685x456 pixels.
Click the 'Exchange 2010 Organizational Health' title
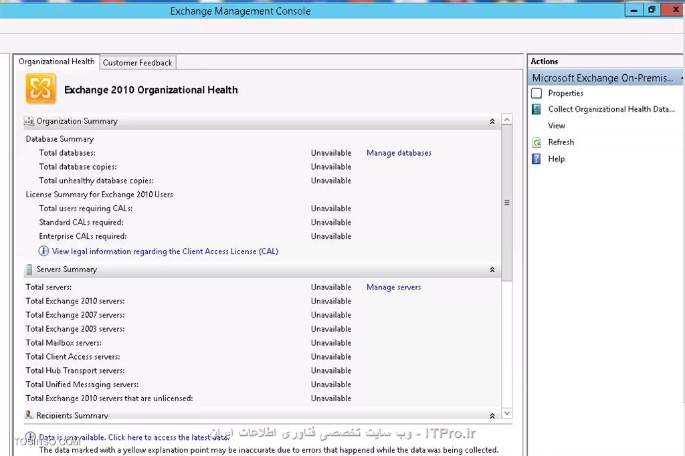[x=151, y=90]
